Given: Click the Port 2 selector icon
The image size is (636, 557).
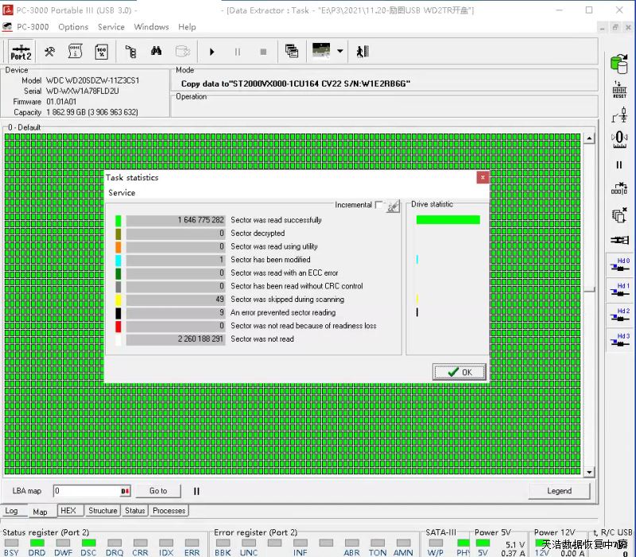Looking at the screenshot, I should click(21, 52).
